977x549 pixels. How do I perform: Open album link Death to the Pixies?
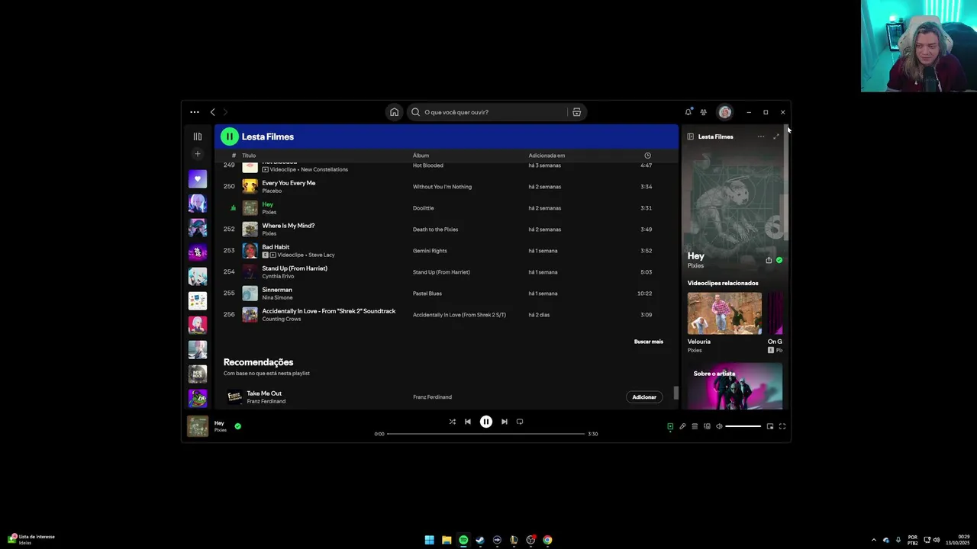[x=435, y=230]
